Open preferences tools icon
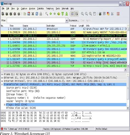Screen dimensions: 130x135 (x=112, y=14)
